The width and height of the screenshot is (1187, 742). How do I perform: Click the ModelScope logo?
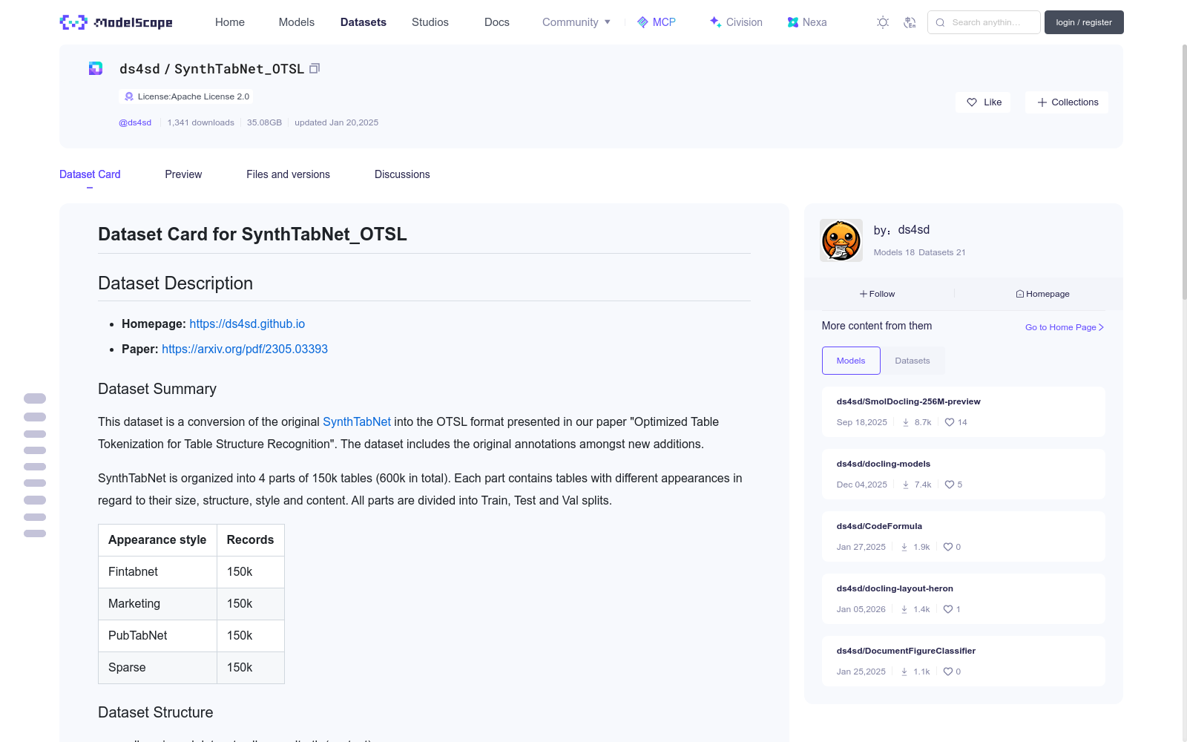pos(116,22)
